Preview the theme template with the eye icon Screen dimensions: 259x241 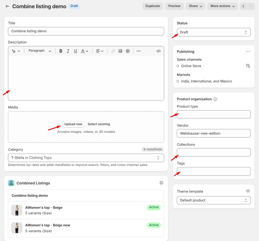click(x=248, y=191)
